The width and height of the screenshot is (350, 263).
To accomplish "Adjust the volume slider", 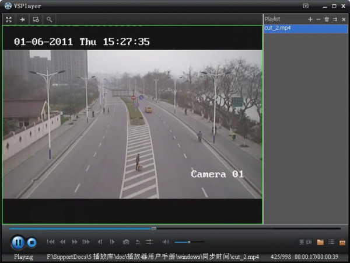I will point(188,242).
